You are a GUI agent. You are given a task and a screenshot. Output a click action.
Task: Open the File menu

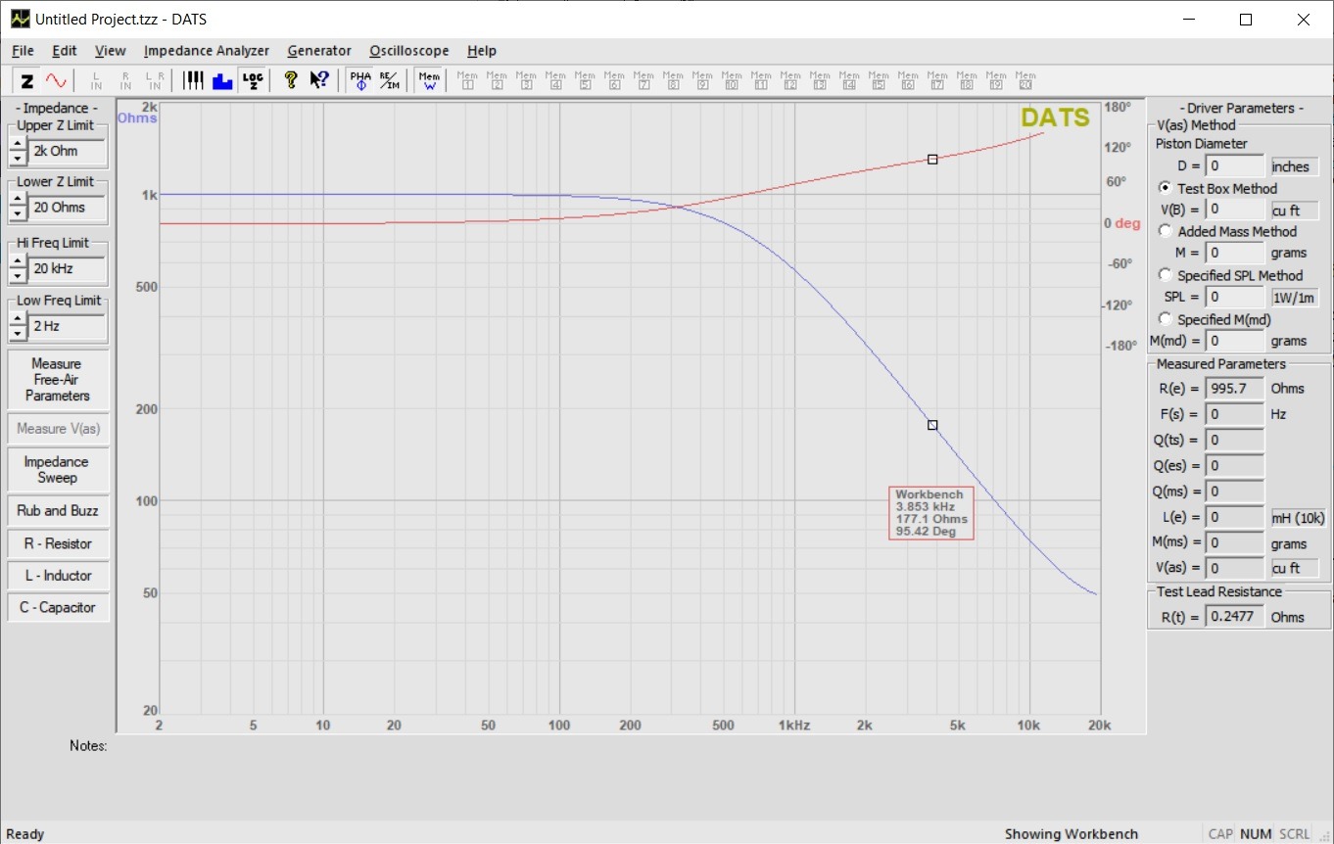point(23,51)
